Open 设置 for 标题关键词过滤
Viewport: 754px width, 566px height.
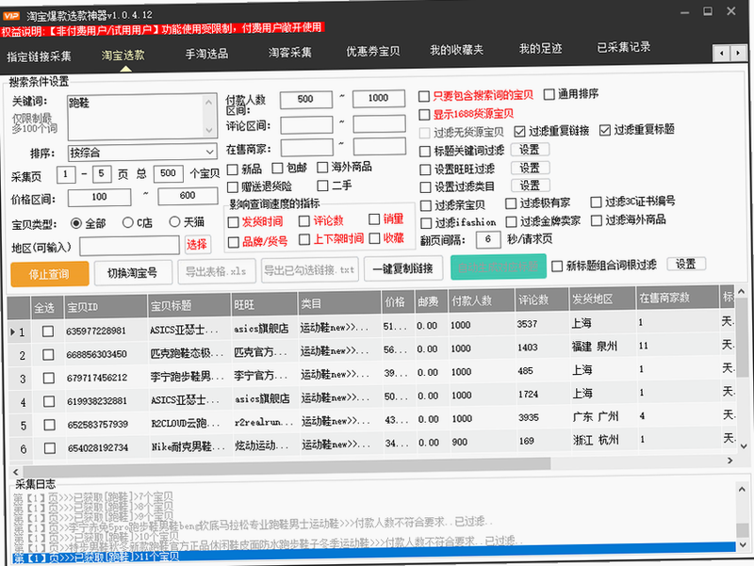[x=530, y=150]
